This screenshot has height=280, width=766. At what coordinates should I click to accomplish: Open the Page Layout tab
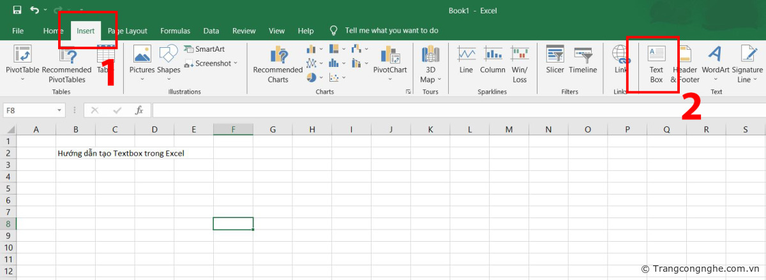[128, 31]
